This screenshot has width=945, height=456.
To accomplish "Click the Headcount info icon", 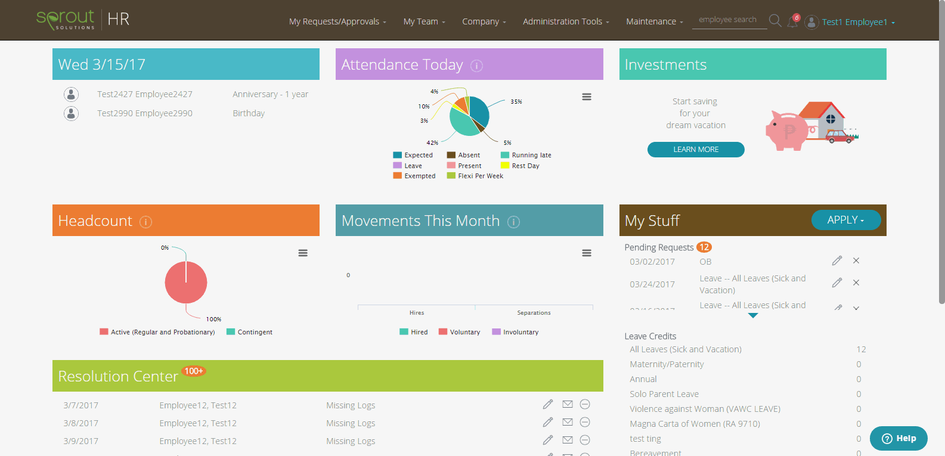I will point(145,222).
